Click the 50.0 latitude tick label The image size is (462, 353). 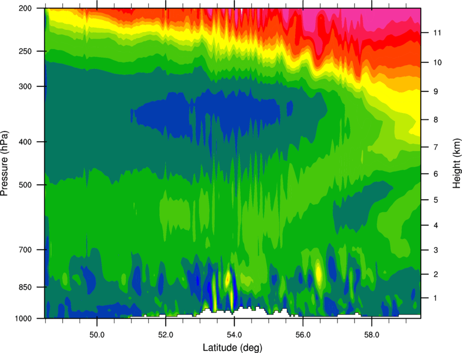97,335
